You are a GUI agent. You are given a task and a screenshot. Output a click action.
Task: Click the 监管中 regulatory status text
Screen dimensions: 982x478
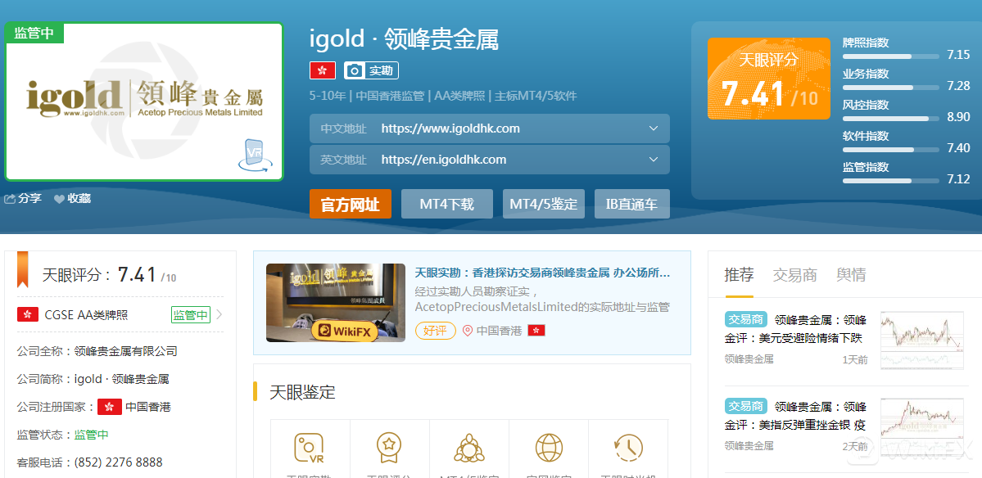(92, 434)
